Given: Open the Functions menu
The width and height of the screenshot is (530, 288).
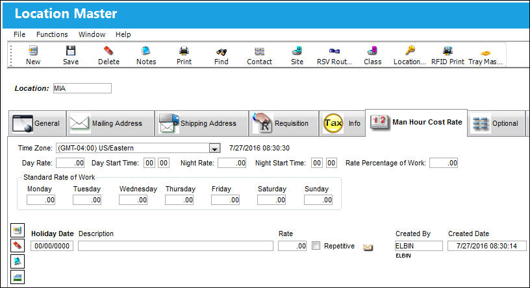Looking at the screenshot, I should [x=52, y=34].
